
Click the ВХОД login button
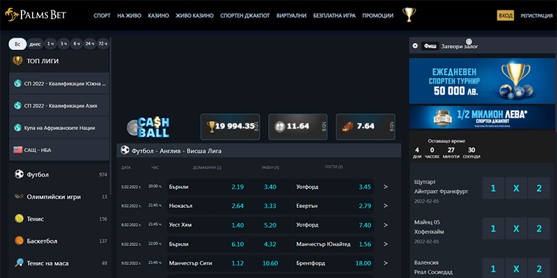[505, 15]
